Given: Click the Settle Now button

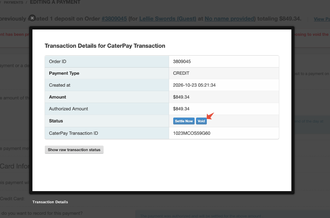Looking at the screenshot, I should 184,121.
